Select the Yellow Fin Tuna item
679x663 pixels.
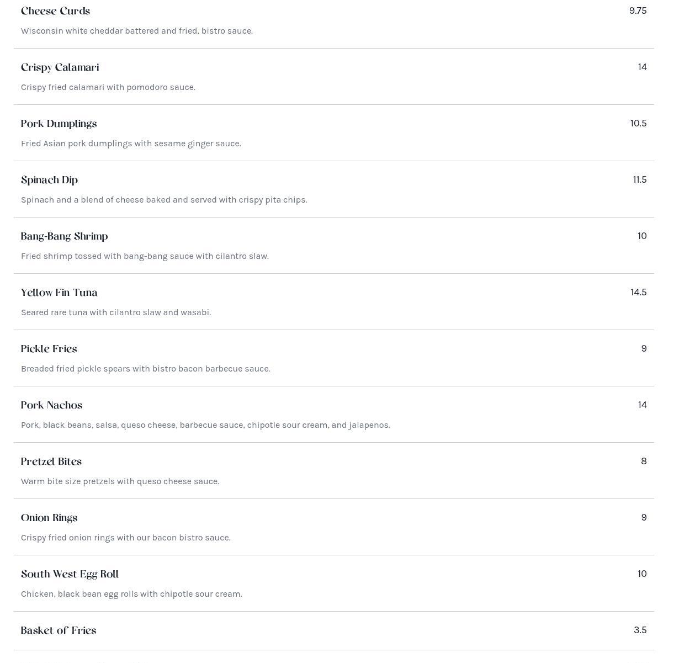(x=59, y=293)
